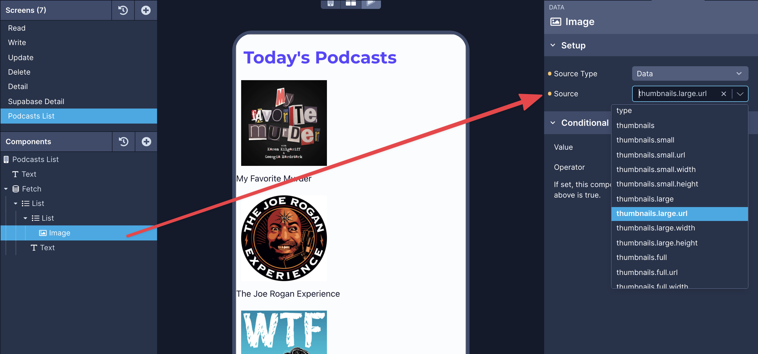This screenshot has height=354, width=758.
Task: Choose 'thumbnails.large.width' option
Action: click(x=679, y=228)
